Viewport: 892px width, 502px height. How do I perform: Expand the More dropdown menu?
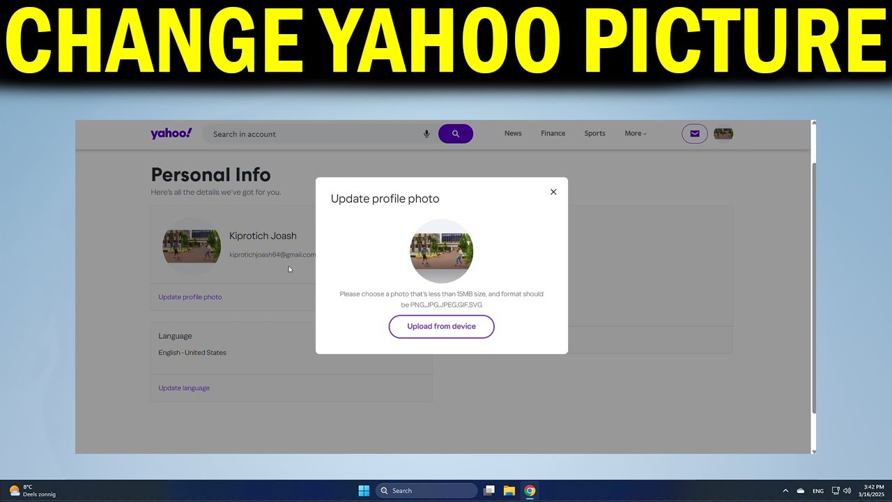coord(636,133)
